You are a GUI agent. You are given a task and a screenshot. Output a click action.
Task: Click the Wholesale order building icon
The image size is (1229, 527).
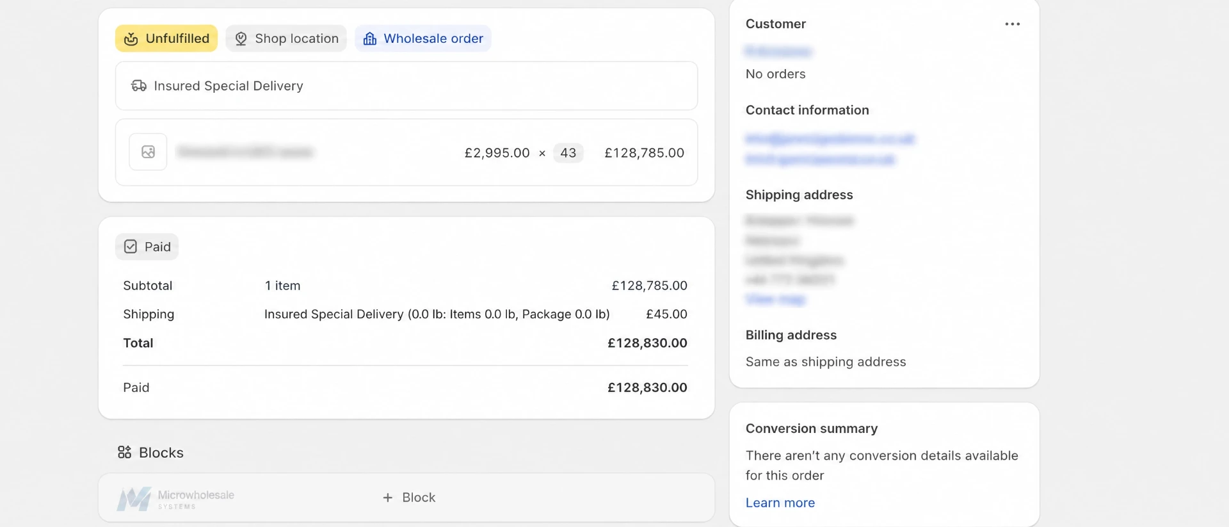[370, 38]
